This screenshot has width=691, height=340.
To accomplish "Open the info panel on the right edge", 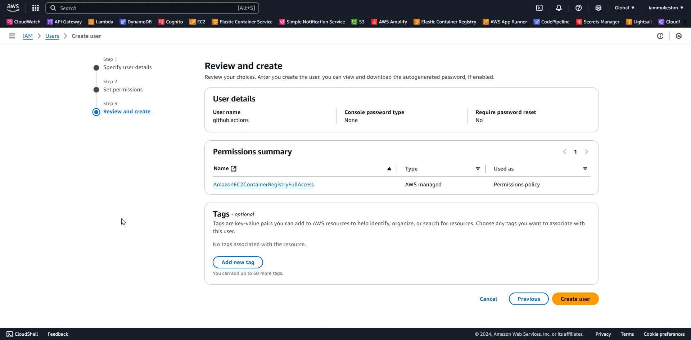I will (x=661, y=36).
